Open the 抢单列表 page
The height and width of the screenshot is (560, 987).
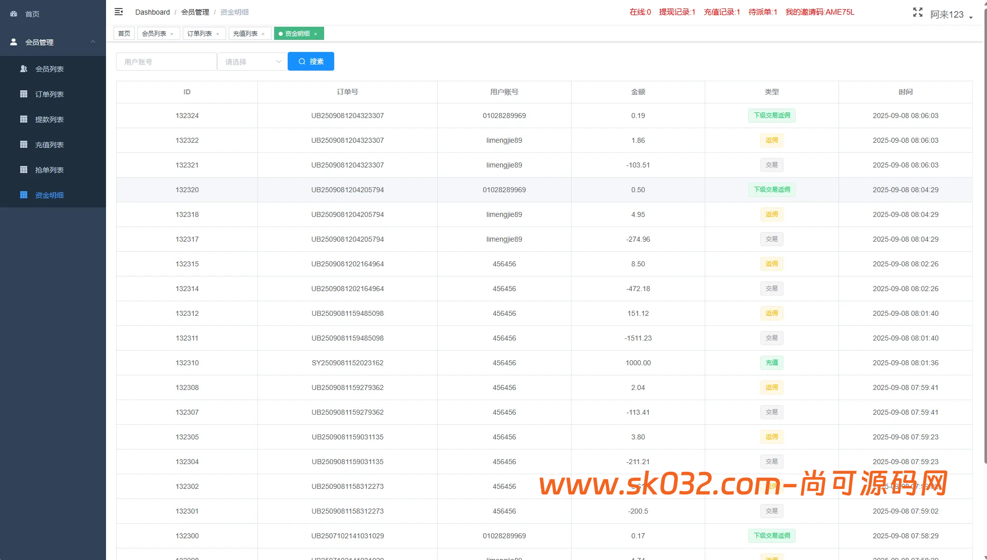[49, 170]
